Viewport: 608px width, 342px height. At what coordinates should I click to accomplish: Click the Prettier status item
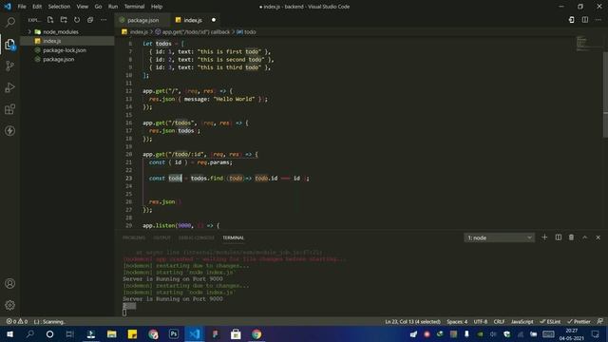point(579,321)
